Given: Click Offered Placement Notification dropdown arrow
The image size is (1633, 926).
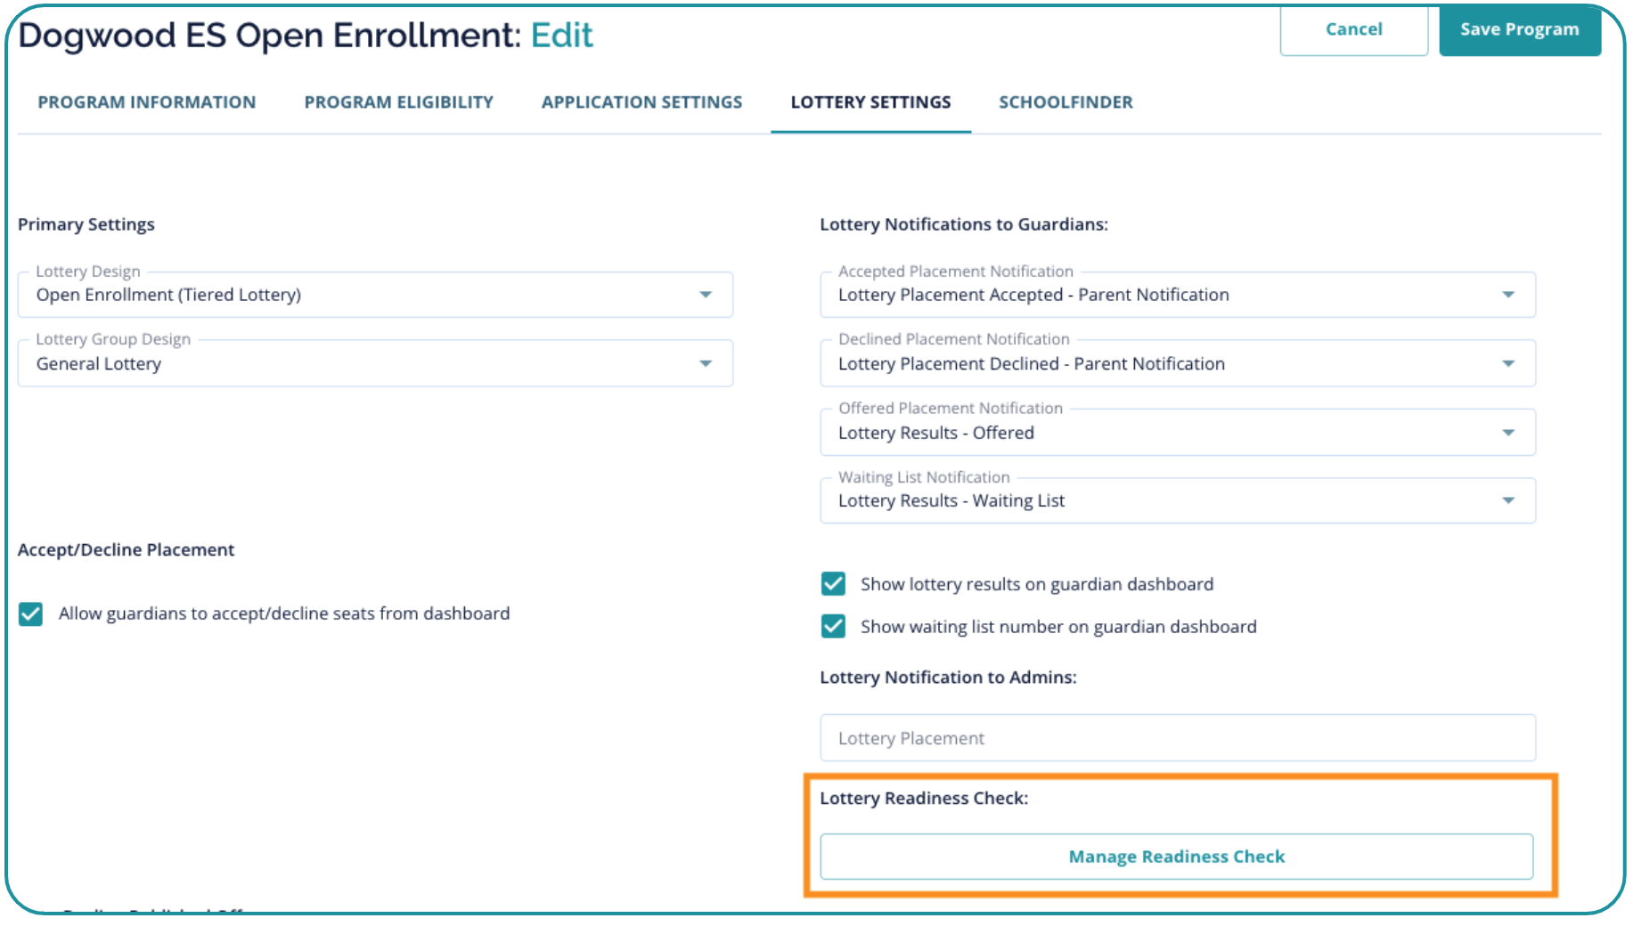Looking at the screenshot, I should (1507, 433).
